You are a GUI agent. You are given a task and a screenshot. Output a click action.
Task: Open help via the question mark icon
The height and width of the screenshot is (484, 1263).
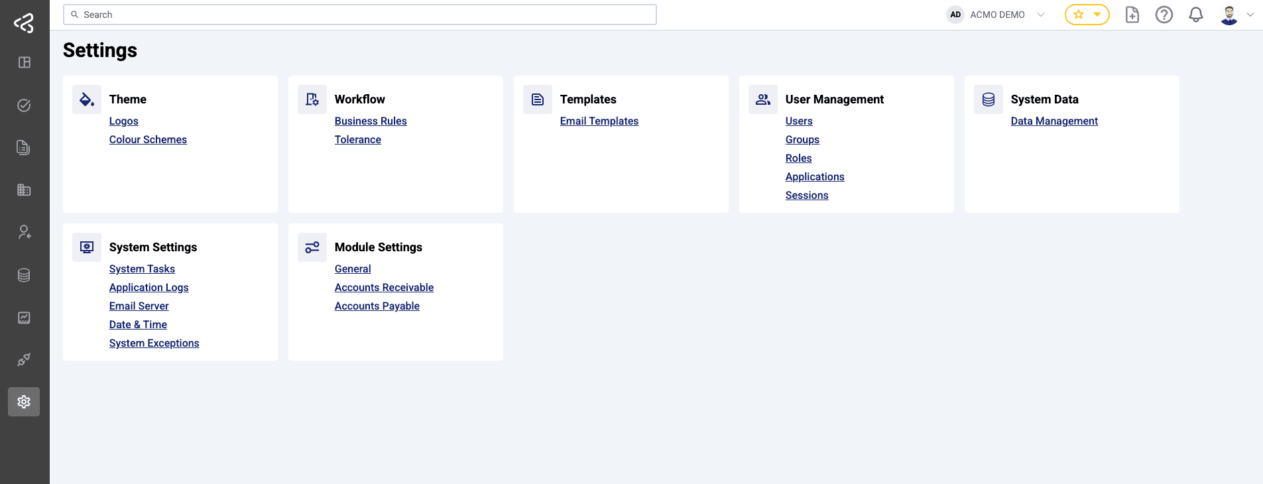(x=1164, y=15)
